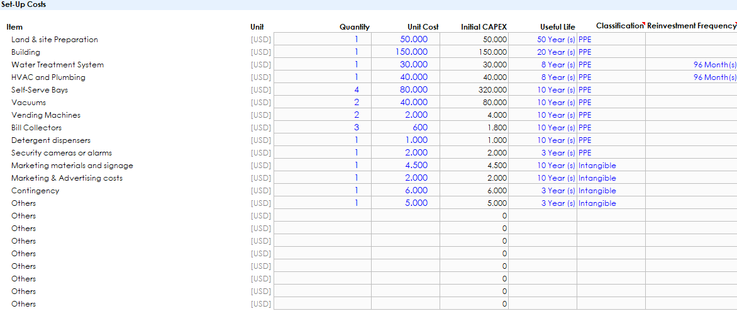Select Unit Cost for Marketing & Advertising costs
This screenshot has height=311, width=737.
[x=416, y=178]
